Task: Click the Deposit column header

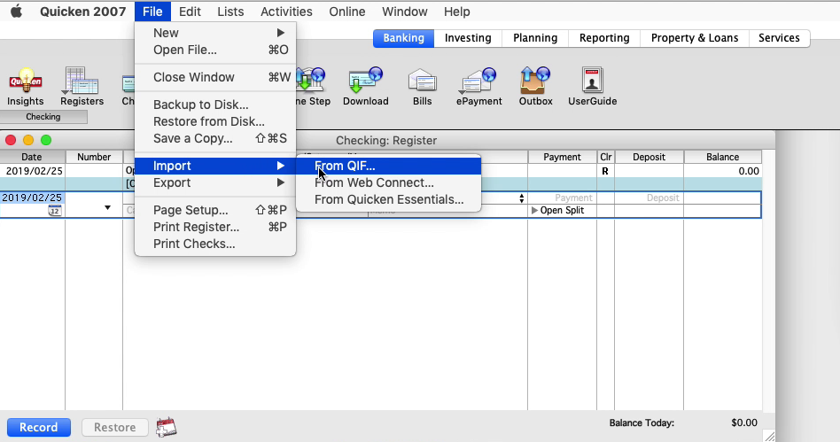Action: coord(649,157)
